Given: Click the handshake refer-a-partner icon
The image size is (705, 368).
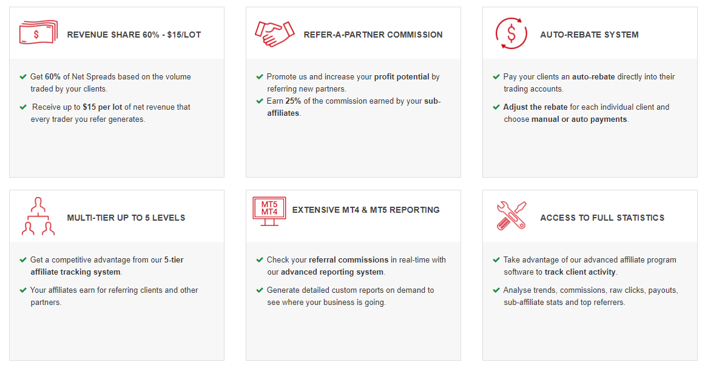Looking at the screenshot, I should tap(275, 34).
